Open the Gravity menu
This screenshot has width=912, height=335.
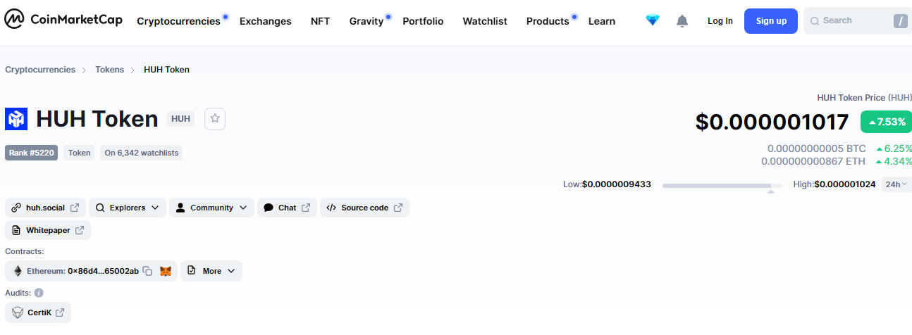click(366, 21)
